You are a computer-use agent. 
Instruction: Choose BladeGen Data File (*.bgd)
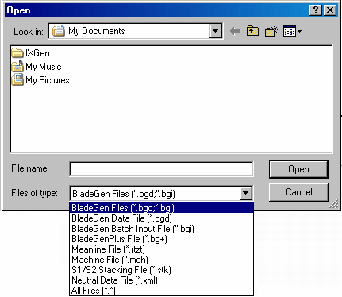point(161,218)
